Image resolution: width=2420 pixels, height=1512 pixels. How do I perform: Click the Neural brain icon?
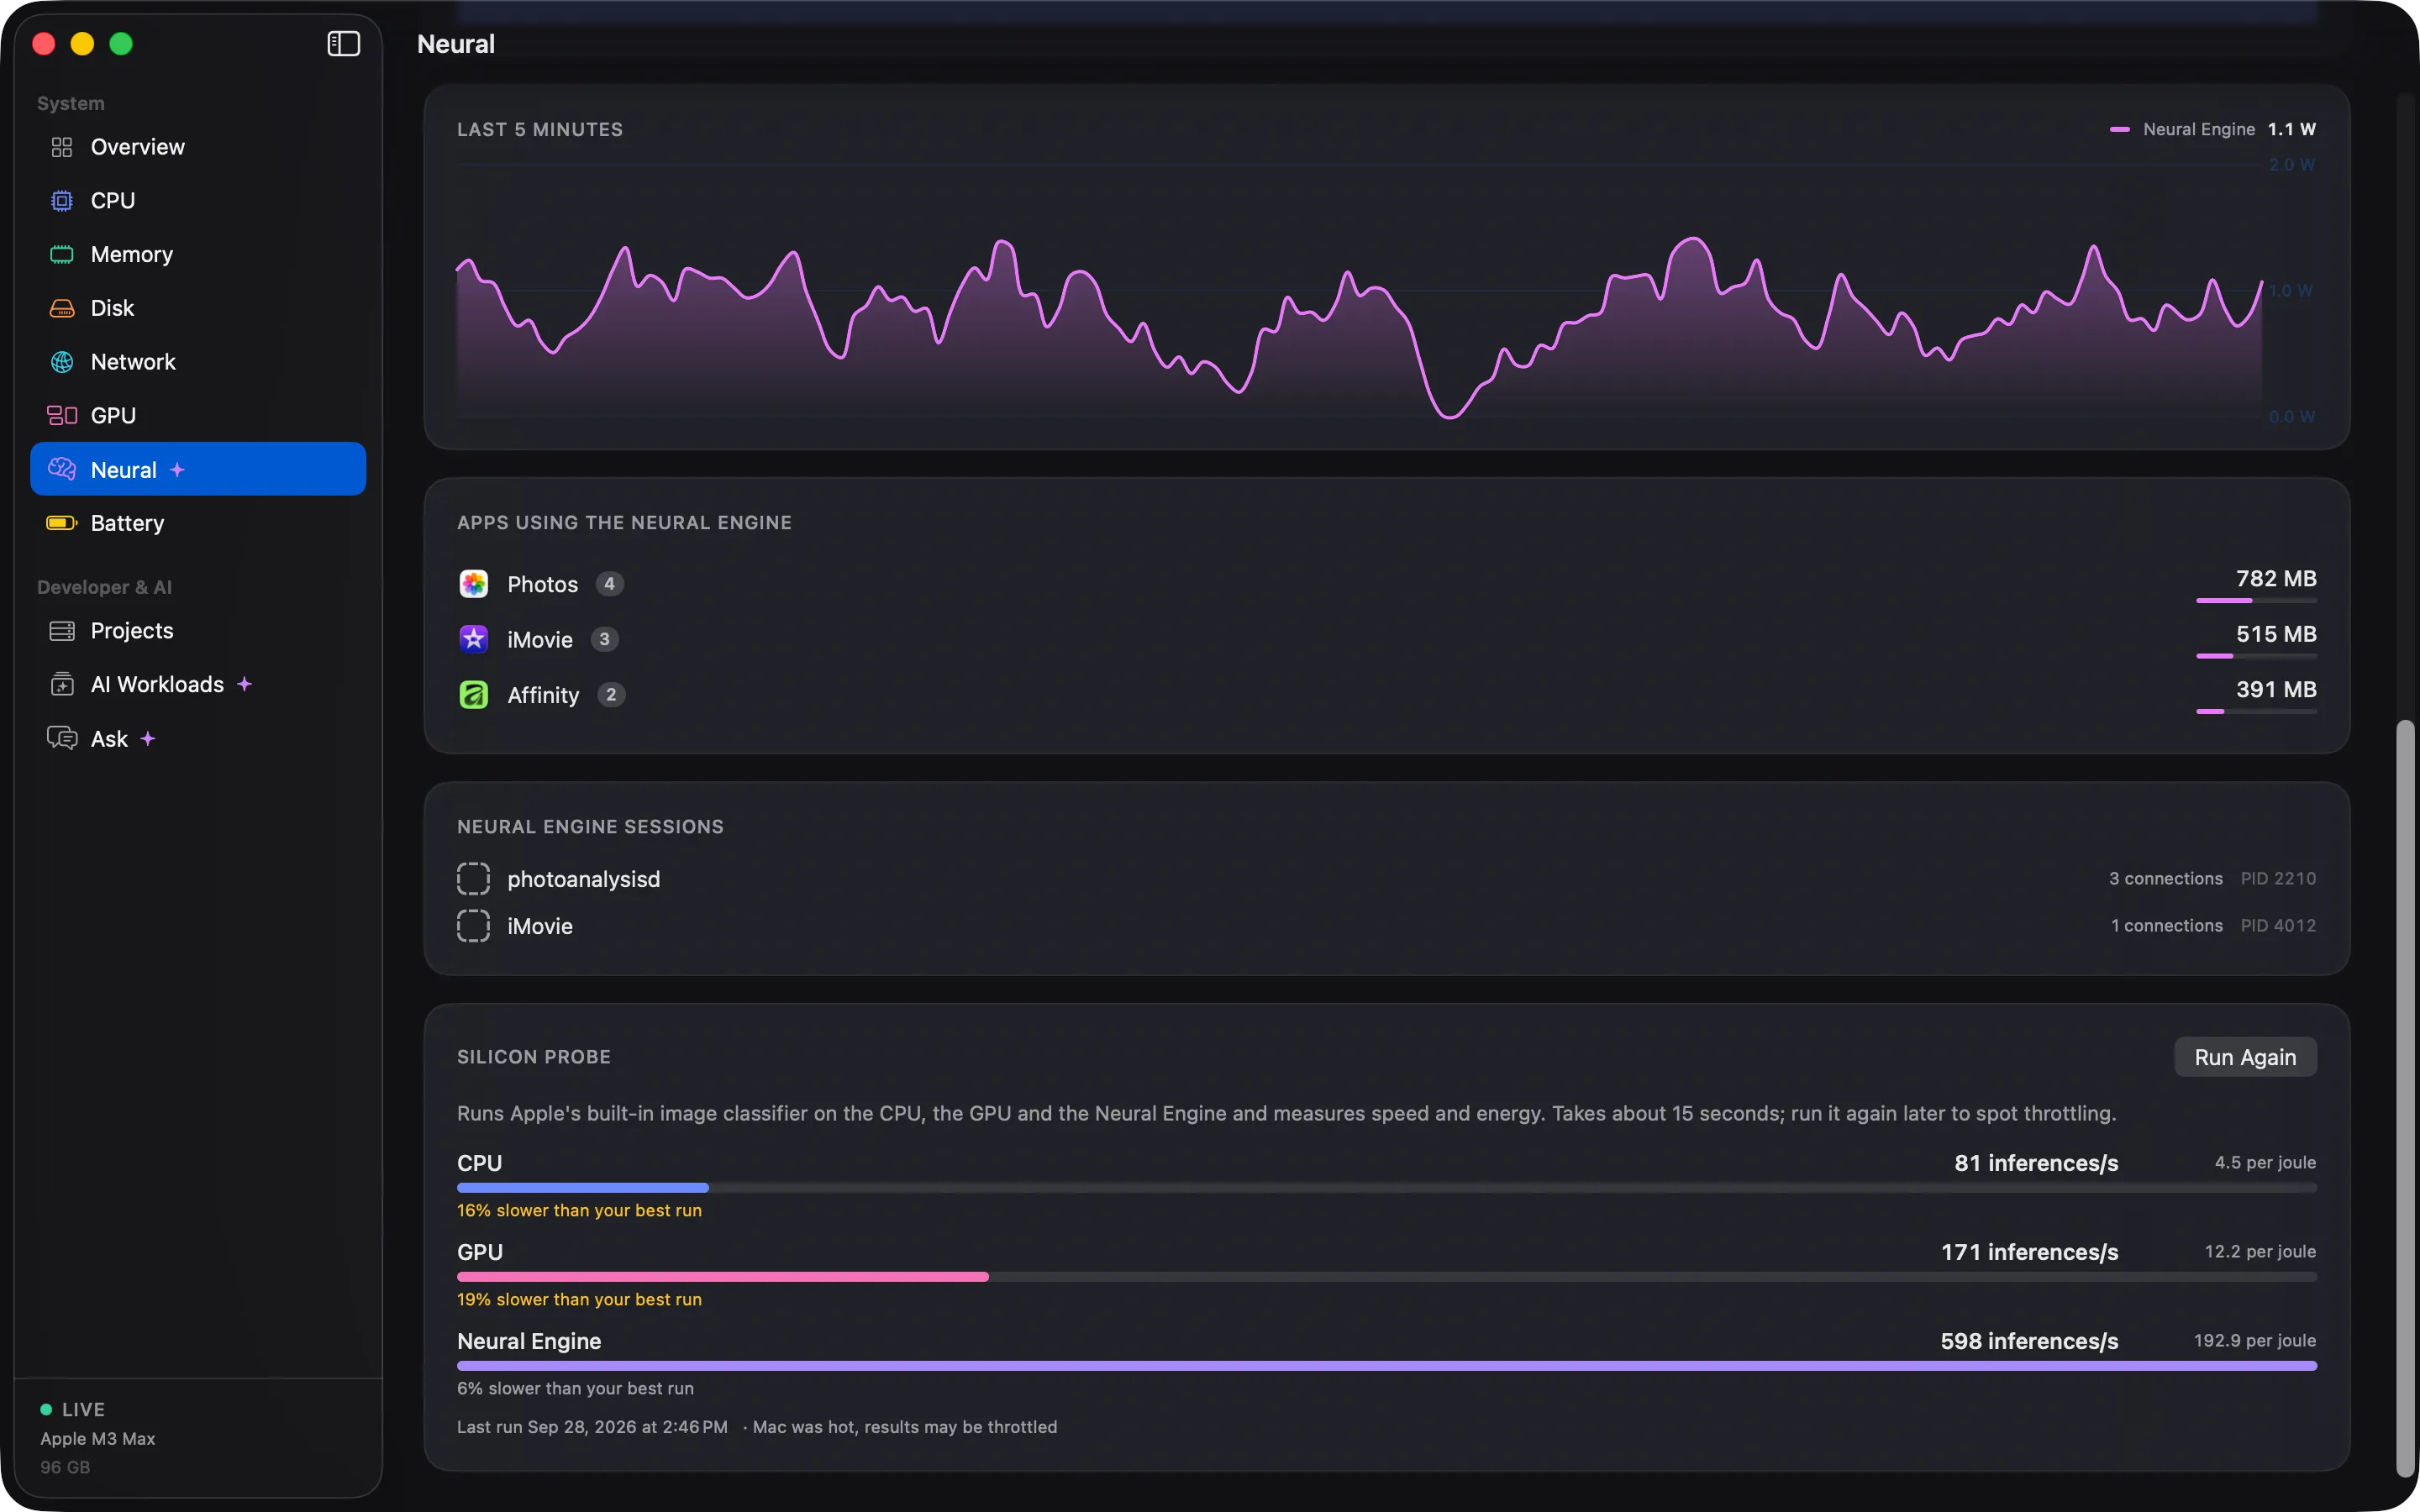click(x=62, y=469)
